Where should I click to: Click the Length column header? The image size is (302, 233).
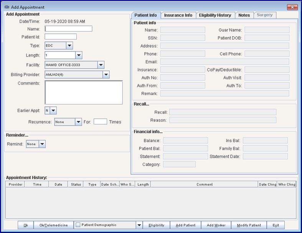click(x=143, y=184)
